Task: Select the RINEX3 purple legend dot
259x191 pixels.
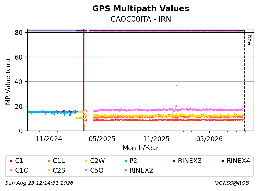Action: tap(174, 161)
